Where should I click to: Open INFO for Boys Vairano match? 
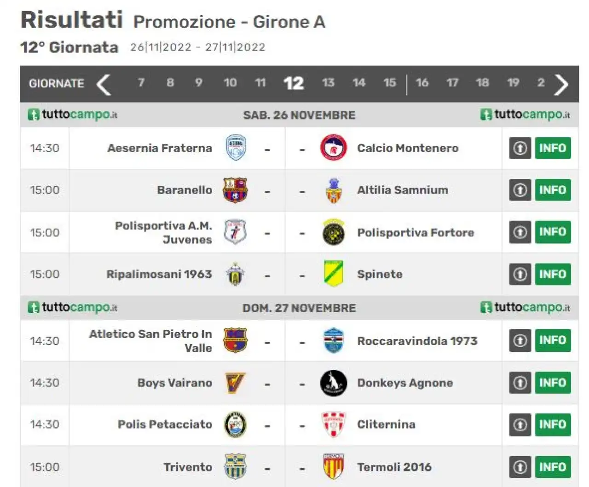(x=553, y=383)
